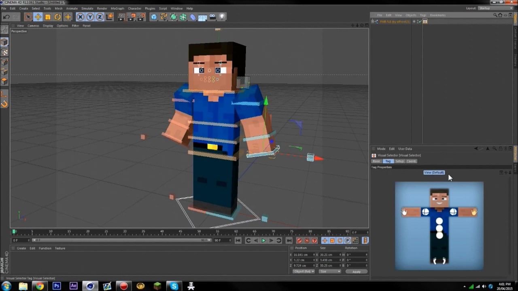Open the View (Default) selector dropdown

(x=434, y=173)
